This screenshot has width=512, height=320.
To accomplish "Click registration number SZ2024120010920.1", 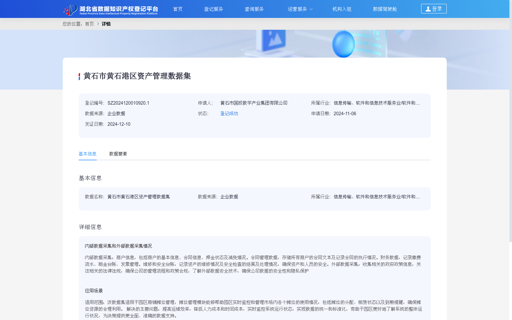I will click(x=128, y=103).
